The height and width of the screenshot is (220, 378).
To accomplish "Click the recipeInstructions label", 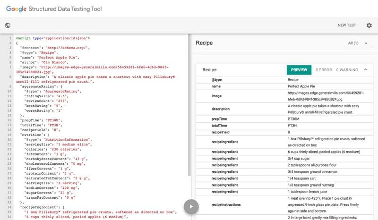I will pyautogui.click(x=226, y=204).
